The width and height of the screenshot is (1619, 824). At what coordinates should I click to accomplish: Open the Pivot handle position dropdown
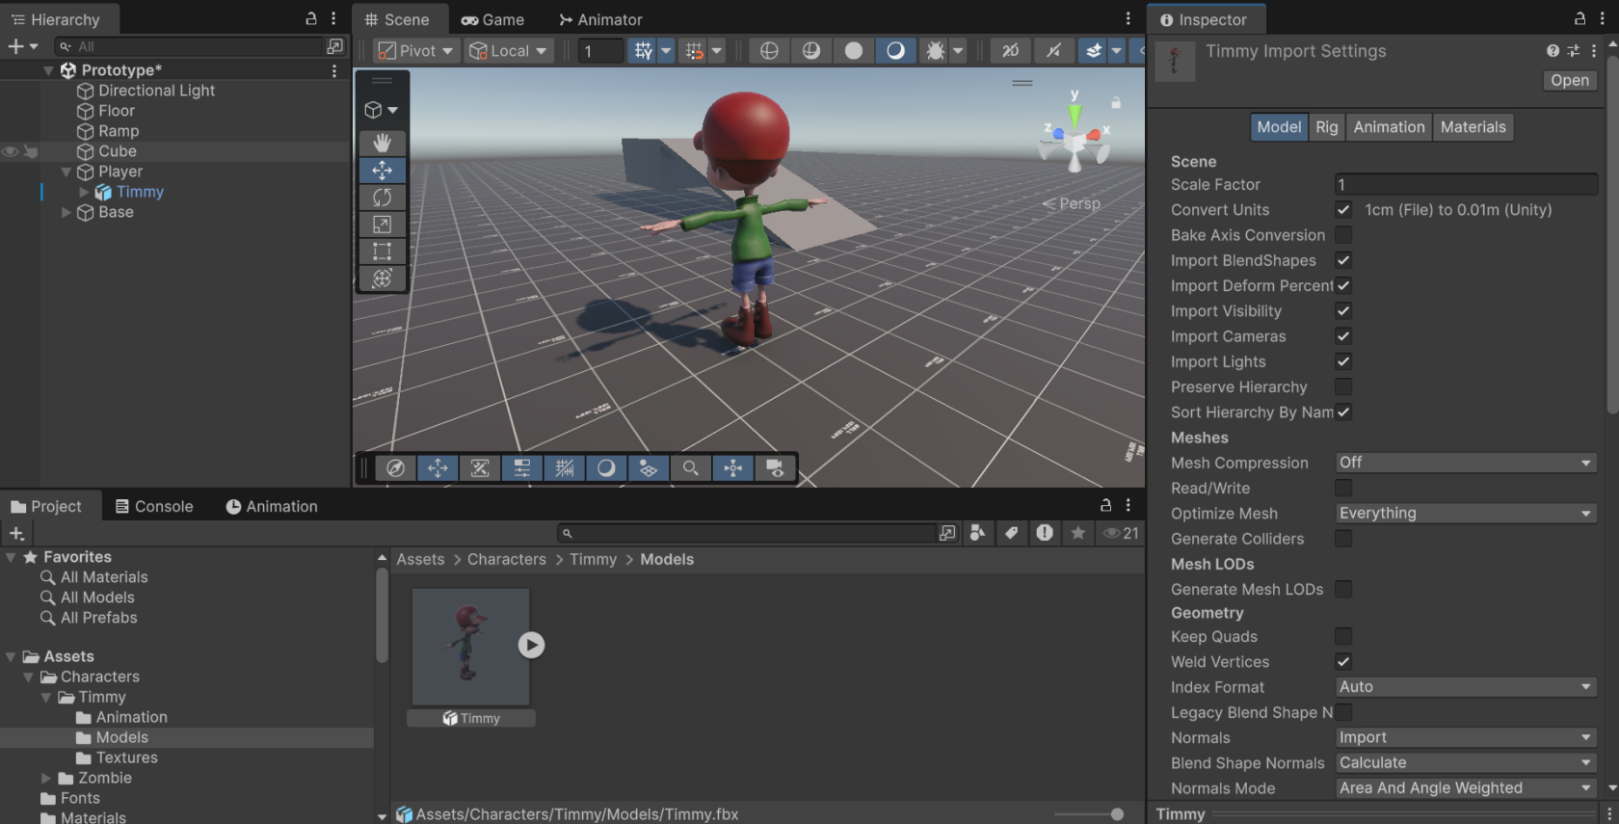tap(415, 51)
